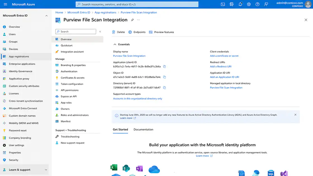Click the SQL database icon
The image size is (313, 176).
pos(271,173)
